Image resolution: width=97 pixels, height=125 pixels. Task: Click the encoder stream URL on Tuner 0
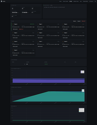pyautogui.click(x=28, y=27)
